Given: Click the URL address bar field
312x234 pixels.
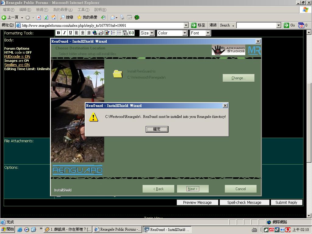Looking at the screenshot, I should (x=102, y=25).
